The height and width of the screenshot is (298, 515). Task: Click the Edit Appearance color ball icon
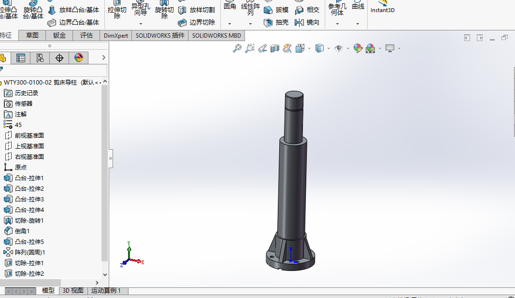pyautogui.click(x=358, y=49)
